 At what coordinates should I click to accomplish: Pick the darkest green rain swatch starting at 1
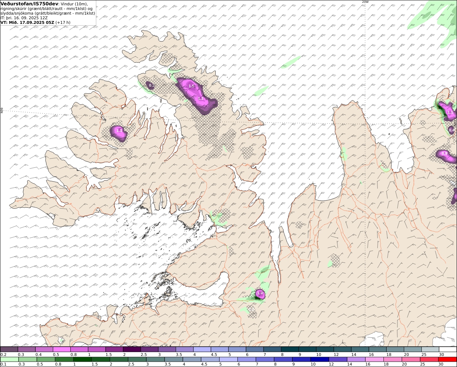82,360
